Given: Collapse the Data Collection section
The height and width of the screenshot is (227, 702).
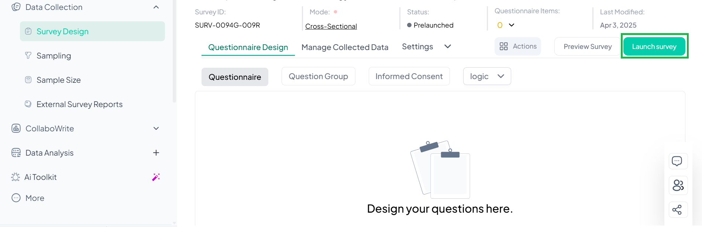Looking at the screenshot, I should tap(156, 7).
